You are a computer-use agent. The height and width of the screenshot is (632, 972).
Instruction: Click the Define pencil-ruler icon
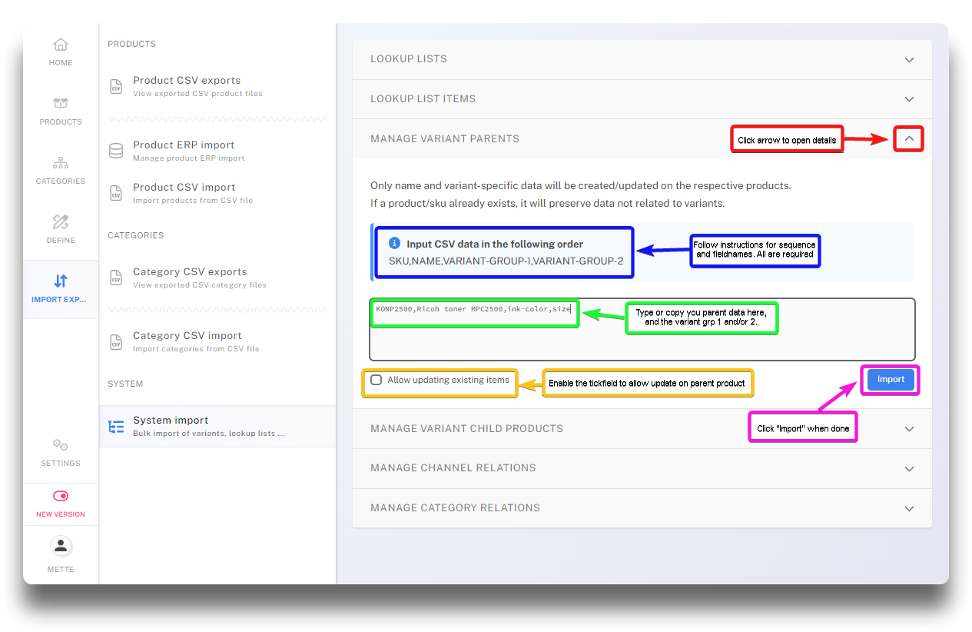tap(61, 222)
